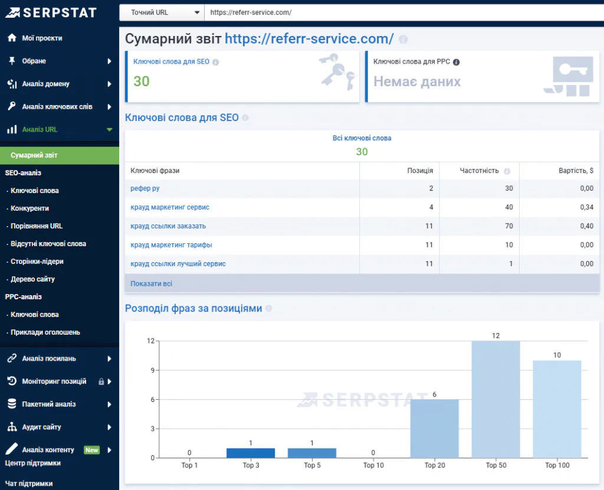Click the New badge on Аналіз контенту
The width and height of the screenshot is (604, 490).
point(91,450)
